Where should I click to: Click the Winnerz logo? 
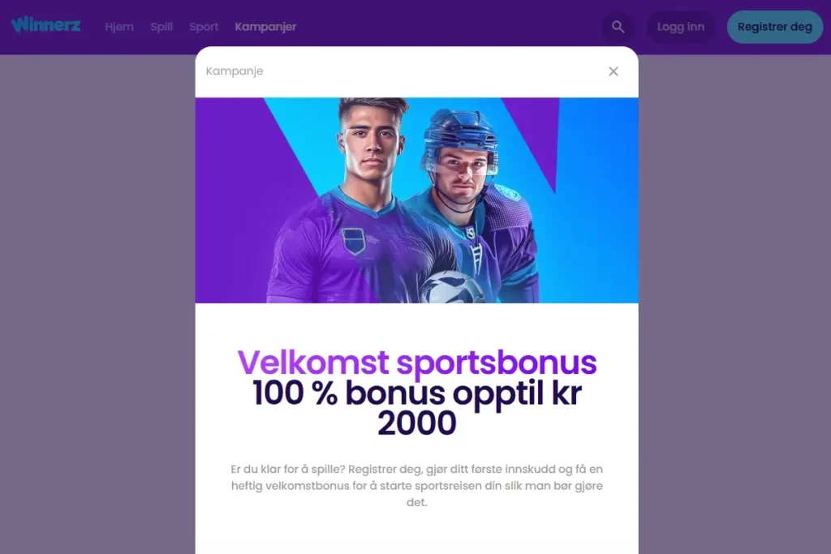[x=45, y=25]
